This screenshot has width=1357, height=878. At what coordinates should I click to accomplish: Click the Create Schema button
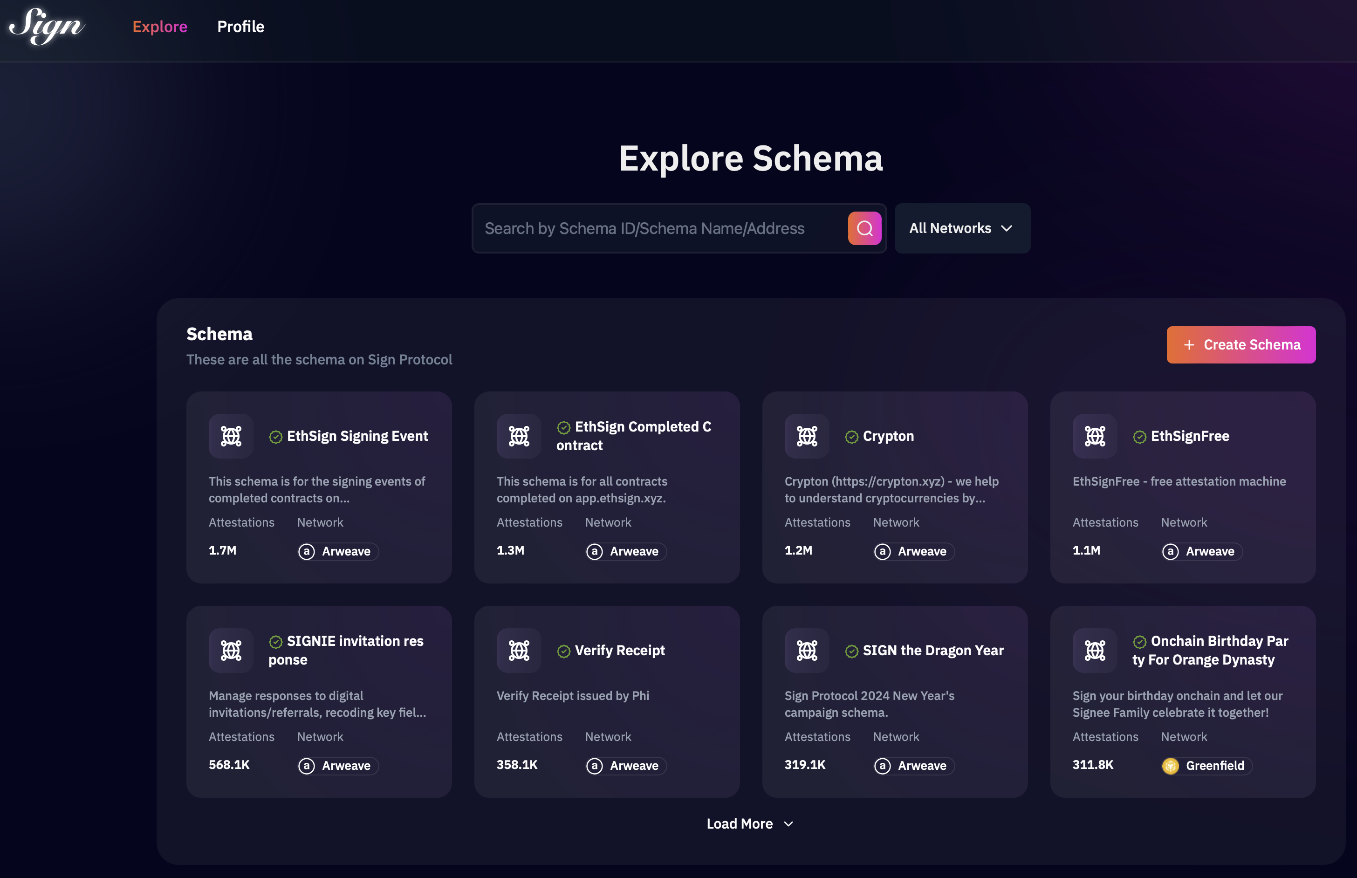1241,344
